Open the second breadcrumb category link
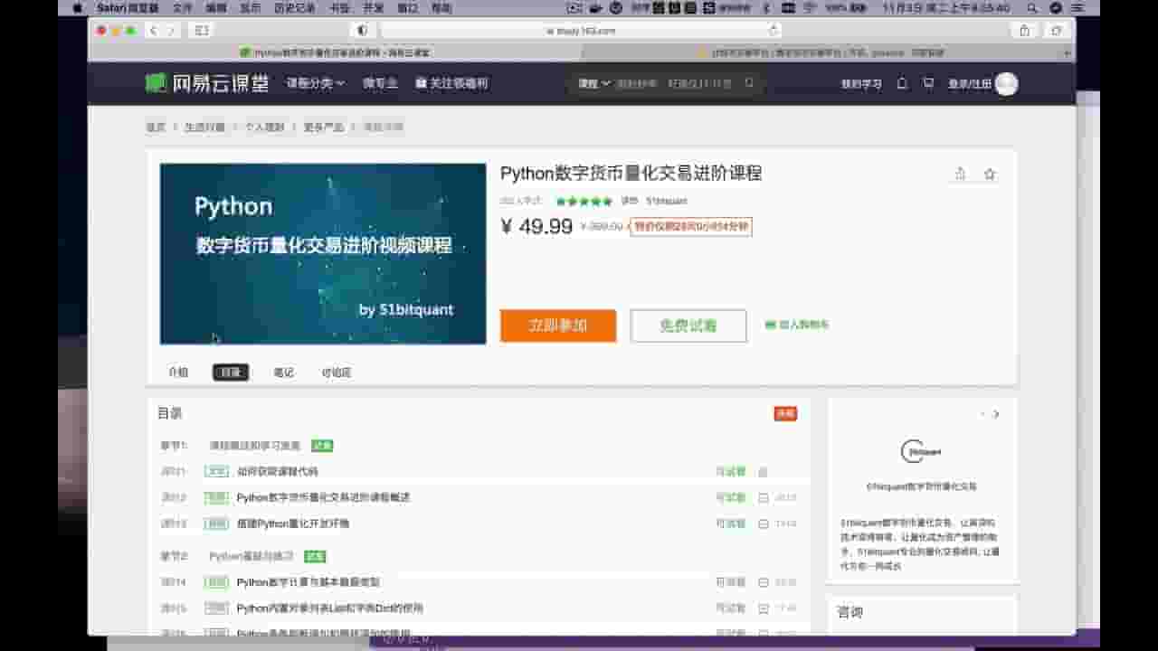 point(204,127)
